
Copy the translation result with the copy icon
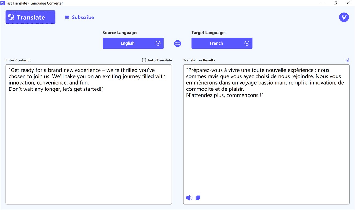click(x=198, y=198)
